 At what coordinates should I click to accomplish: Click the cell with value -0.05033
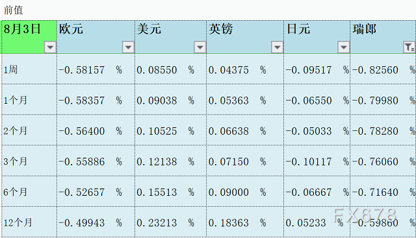coord(317,130)
